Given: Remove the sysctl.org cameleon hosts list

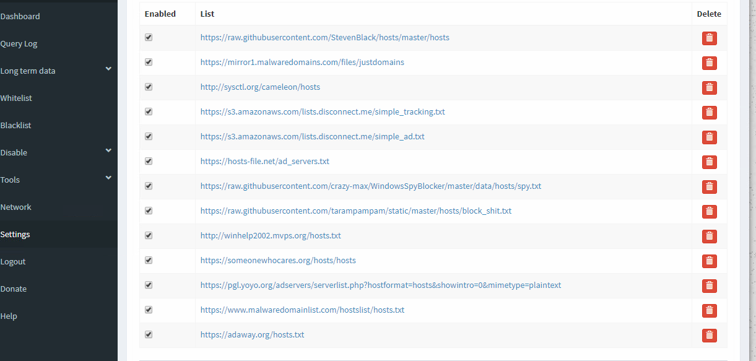Looking at the screenshot, I should tap(709, 88).
